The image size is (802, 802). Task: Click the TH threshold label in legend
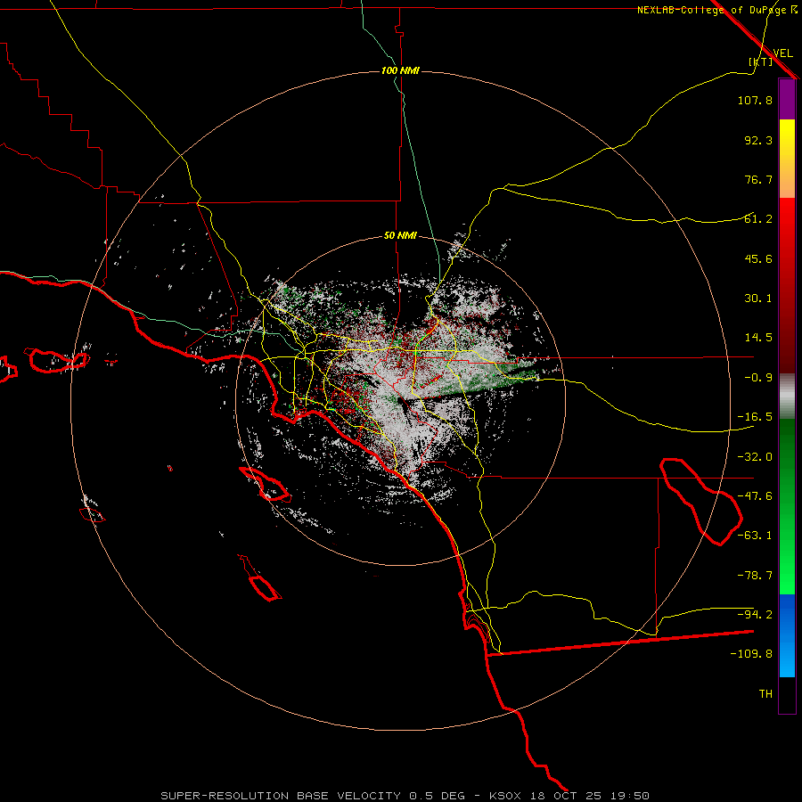(765, 694)
